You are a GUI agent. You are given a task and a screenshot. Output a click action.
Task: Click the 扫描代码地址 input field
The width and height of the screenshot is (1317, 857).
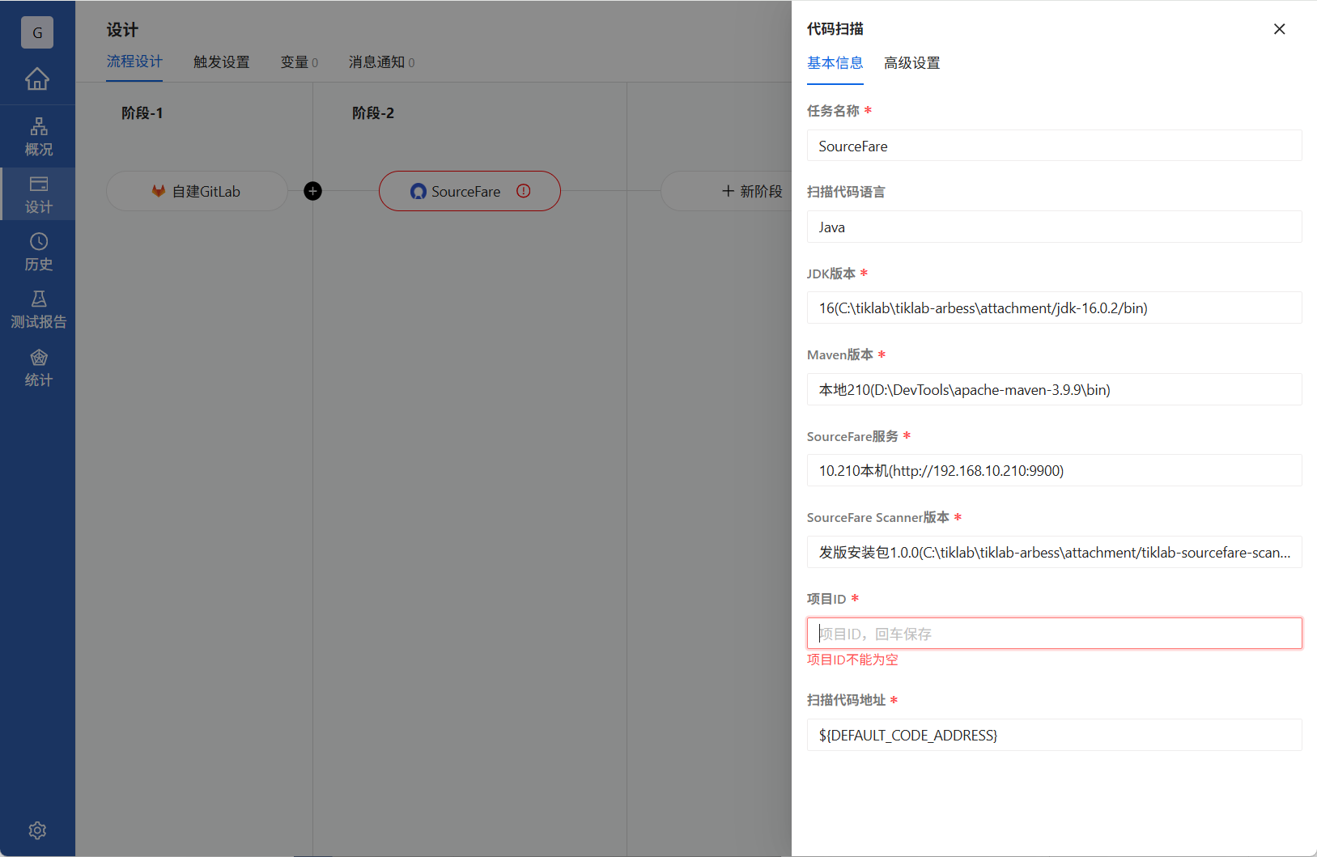tap(1054, 735)
